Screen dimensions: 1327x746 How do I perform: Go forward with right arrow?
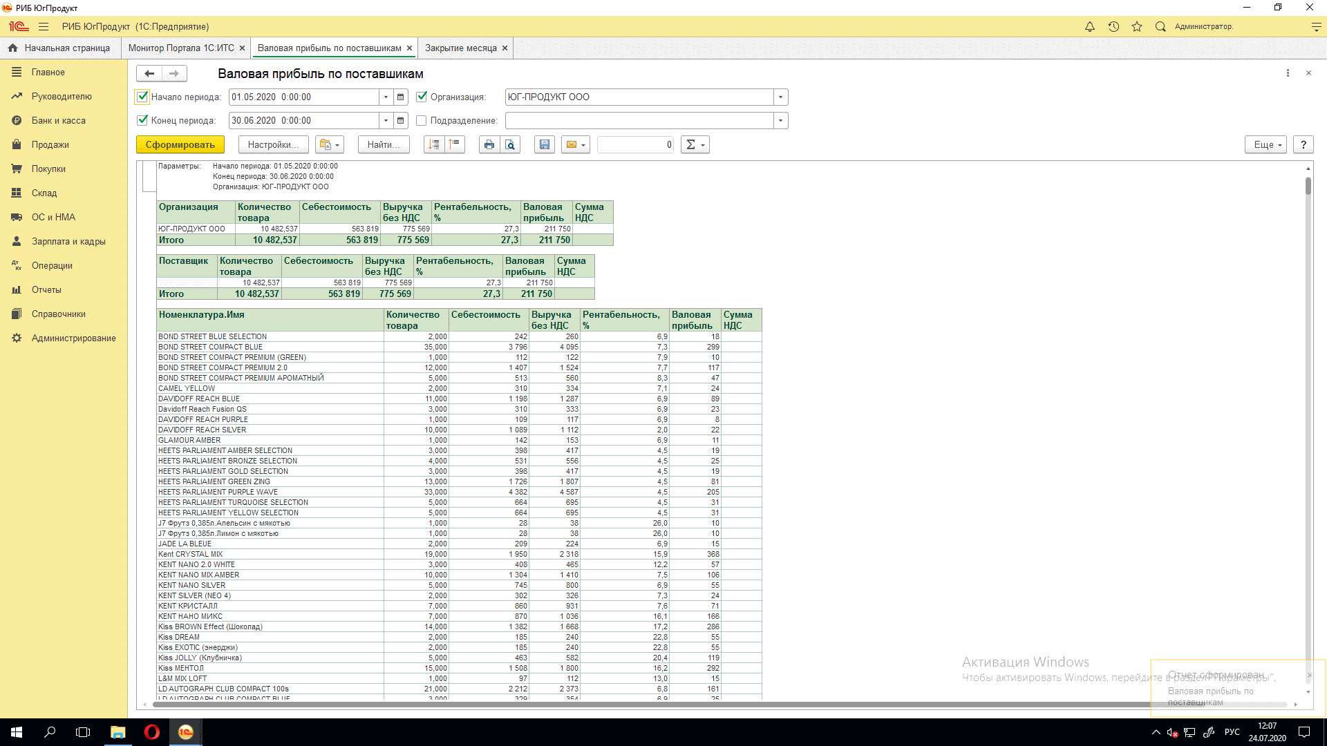click(174, 73)
